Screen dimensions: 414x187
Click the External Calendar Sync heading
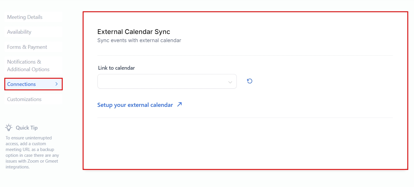click(134, 32)
